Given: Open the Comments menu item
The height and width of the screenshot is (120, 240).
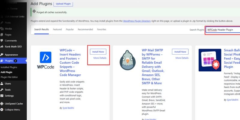Looking at the screenshot, I should (11, 40).
